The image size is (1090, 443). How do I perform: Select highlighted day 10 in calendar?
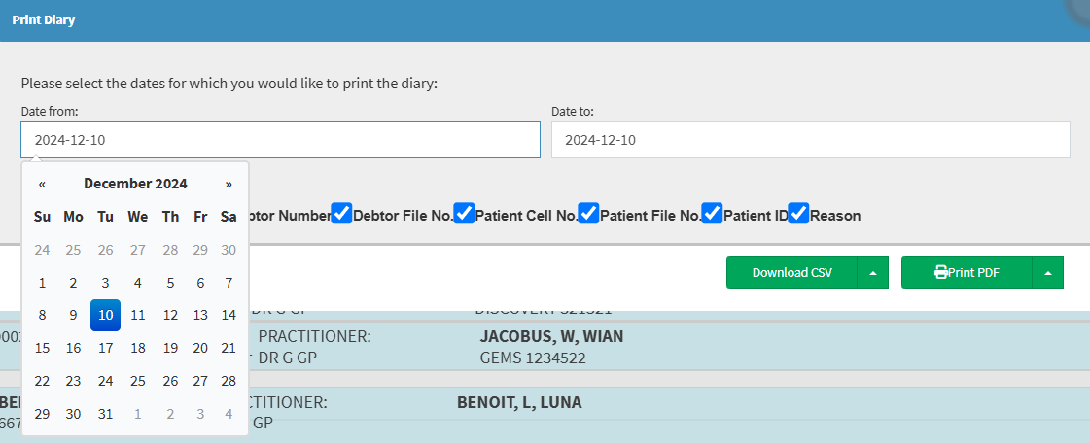tap(106, 315)
